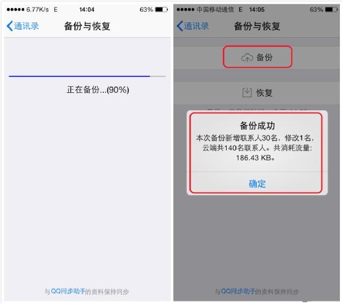This screenshot has width=343, height=304.
Task: Tap the signal dots on right status bar
Action: tap(185, 10)
